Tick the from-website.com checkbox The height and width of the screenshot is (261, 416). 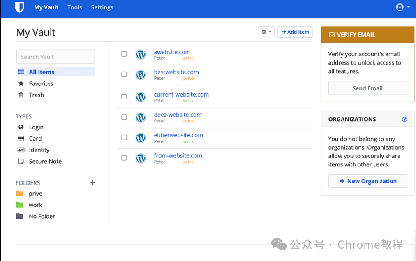124,158
